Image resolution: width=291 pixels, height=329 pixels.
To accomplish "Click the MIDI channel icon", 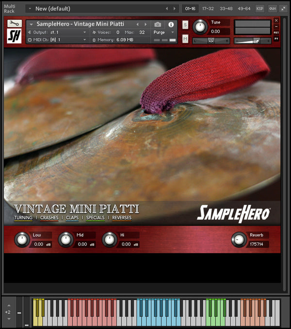I will pos(30,40).
